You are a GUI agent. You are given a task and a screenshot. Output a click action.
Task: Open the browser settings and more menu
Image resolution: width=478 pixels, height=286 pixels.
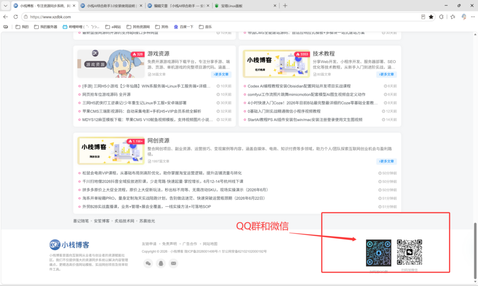coord(473,17)
